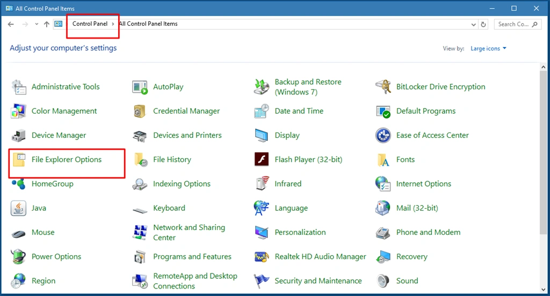Click the Color Management icon
This screenshot has height=296, width=550.
[19, 111]
